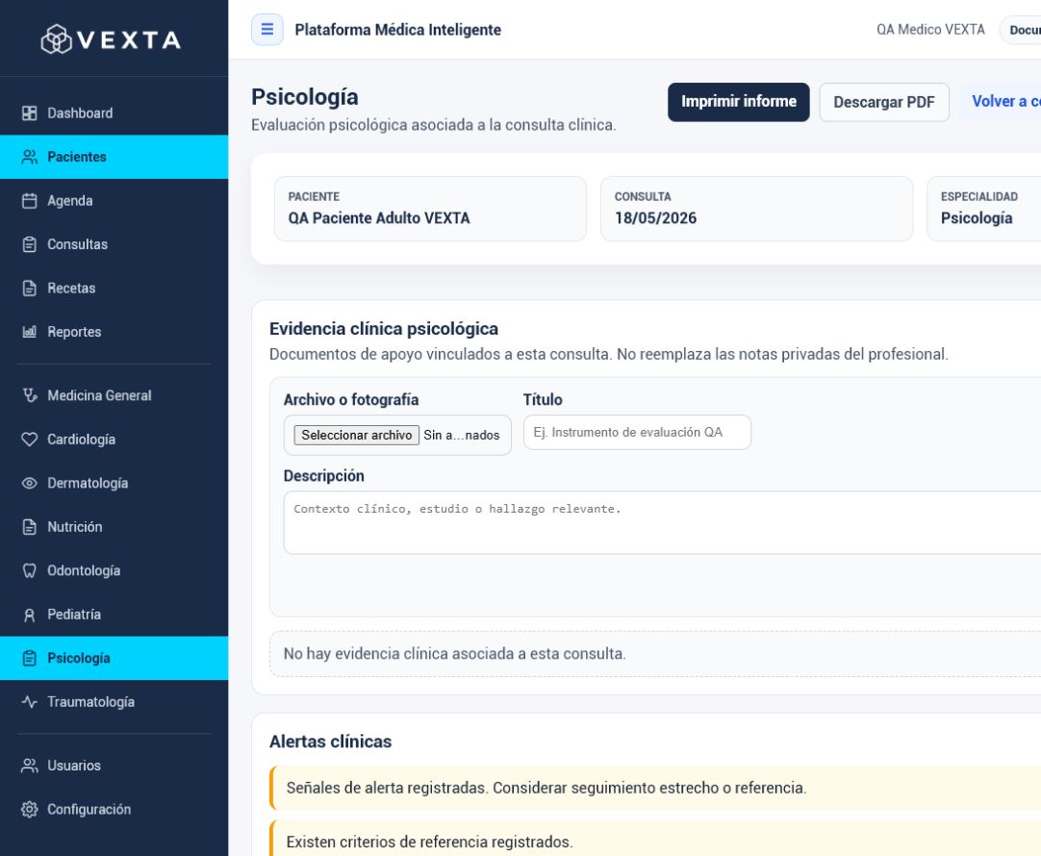
Task: Open Dashboard from the sidebar
Action: pyautogui.click(x=114, y=113)
